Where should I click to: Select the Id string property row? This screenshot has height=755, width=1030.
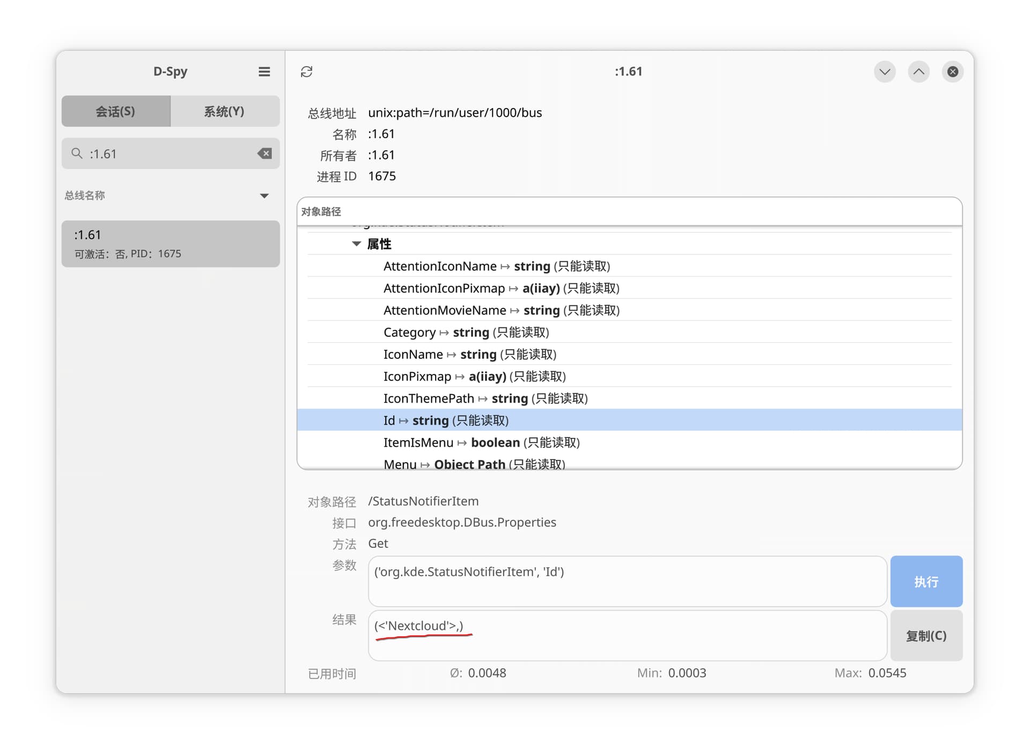(629, 420)
